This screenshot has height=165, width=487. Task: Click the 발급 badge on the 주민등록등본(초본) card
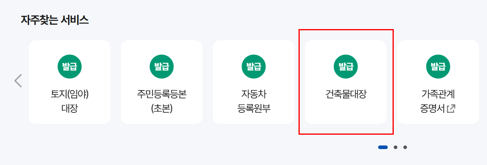(x=162, y=66)
